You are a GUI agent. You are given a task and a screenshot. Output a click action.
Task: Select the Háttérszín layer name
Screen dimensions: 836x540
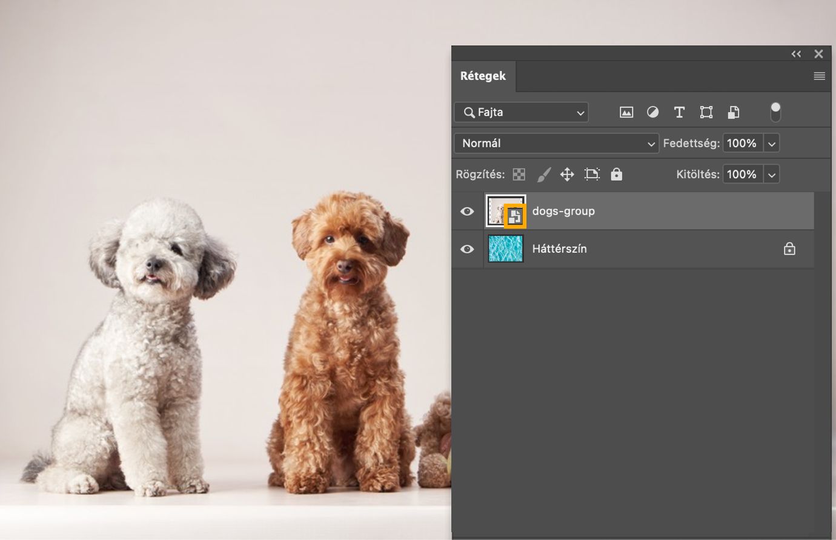[x=559, y=248]
